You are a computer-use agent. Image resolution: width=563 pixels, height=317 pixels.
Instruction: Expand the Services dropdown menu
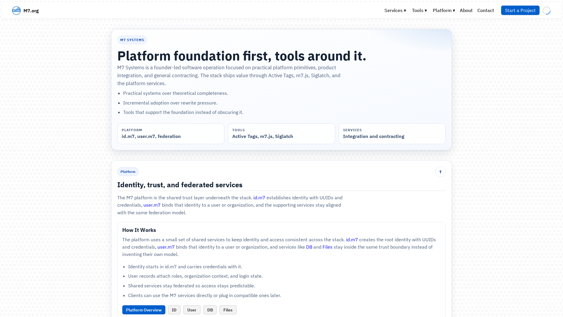[x=395, y=11]
